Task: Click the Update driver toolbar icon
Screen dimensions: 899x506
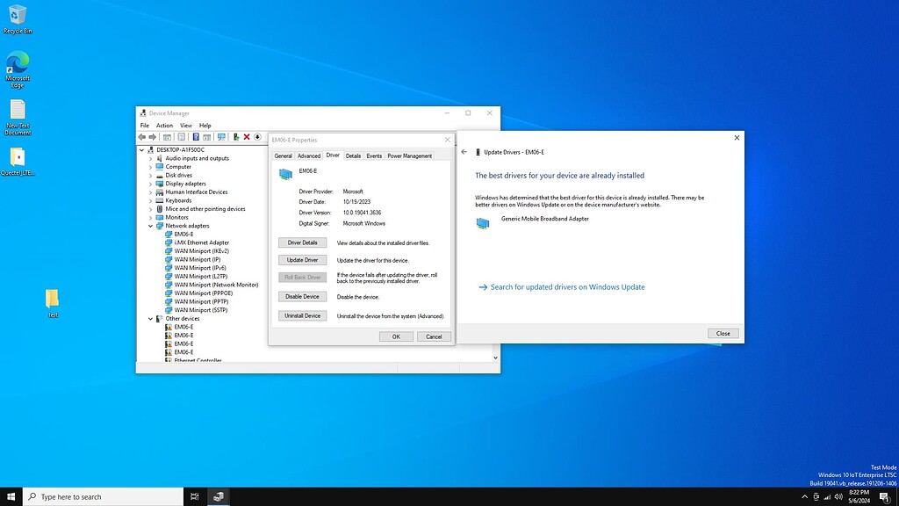Action: click(235, 137)
